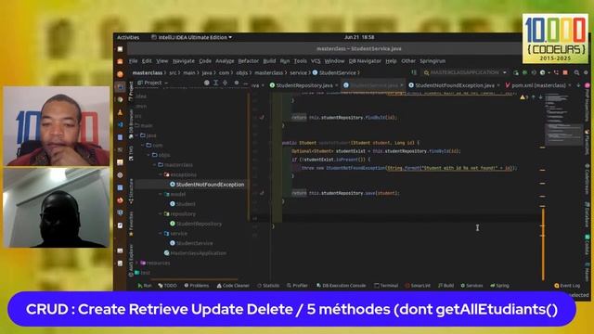
Task: Switch to pom.xml (masterclass) tab
Action: 538,85
